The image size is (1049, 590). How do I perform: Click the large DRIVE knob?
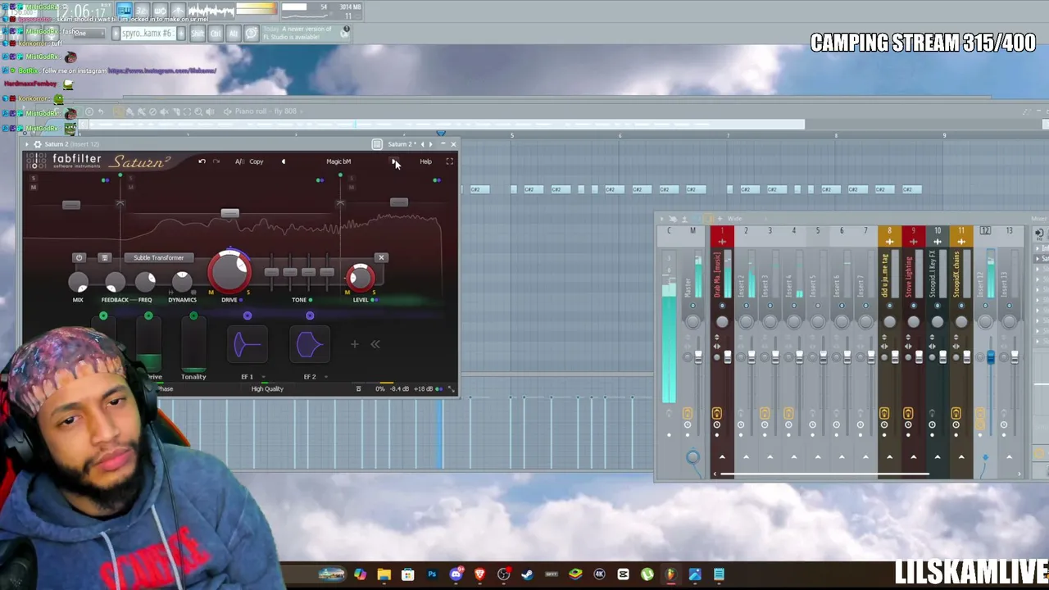[229, 271]
